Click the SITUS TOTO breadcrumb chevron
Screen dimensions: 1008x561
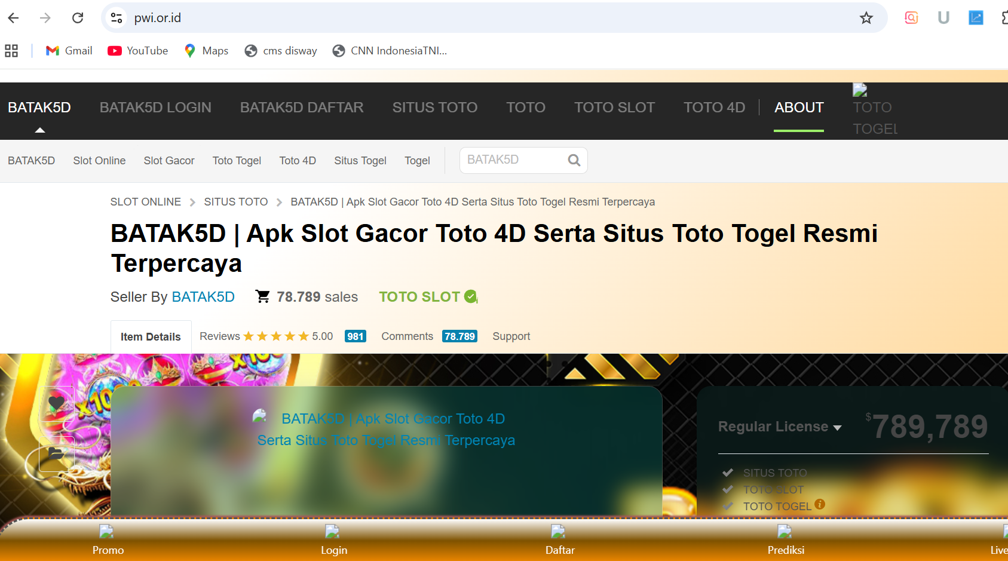278,202
